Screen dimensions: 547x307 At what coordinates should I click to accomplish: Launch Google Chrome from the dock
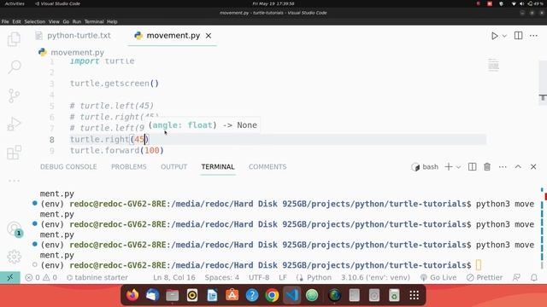(272, 295)
